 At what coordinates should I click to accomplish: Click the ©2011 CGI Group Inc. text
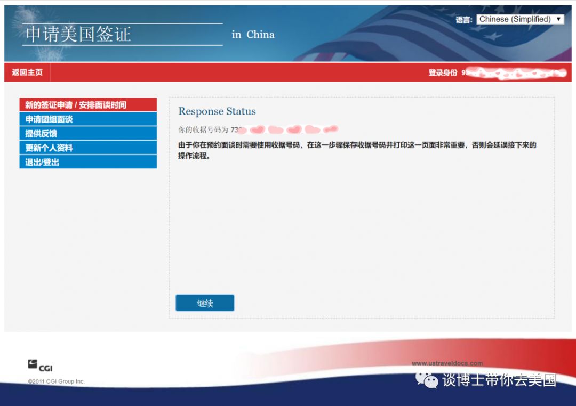57,381
